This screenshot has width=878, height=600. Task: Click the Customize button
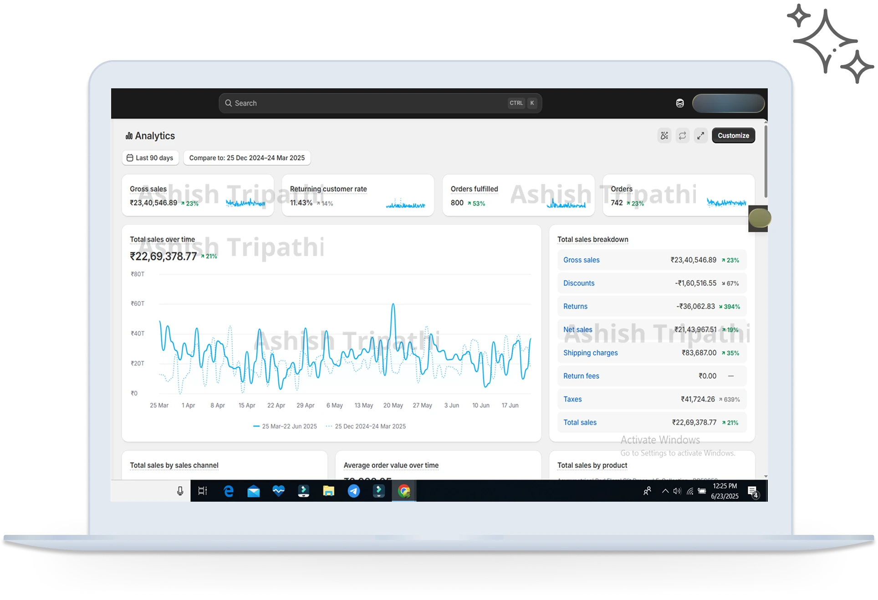click(x=733, y=136)
